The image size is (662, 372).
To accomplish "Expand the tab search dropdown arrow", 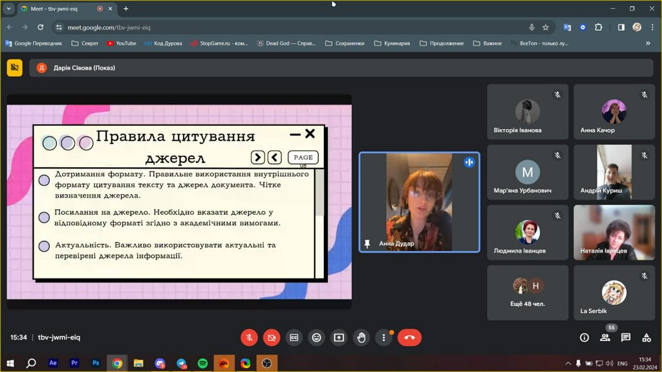I will [x=8, y=8].
